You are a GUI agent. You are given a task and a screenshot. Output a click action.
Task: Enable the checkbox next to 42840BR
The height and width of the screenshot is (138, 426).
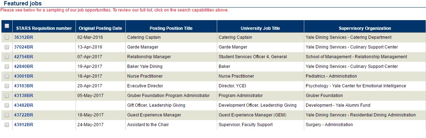(x=7, y=67)
